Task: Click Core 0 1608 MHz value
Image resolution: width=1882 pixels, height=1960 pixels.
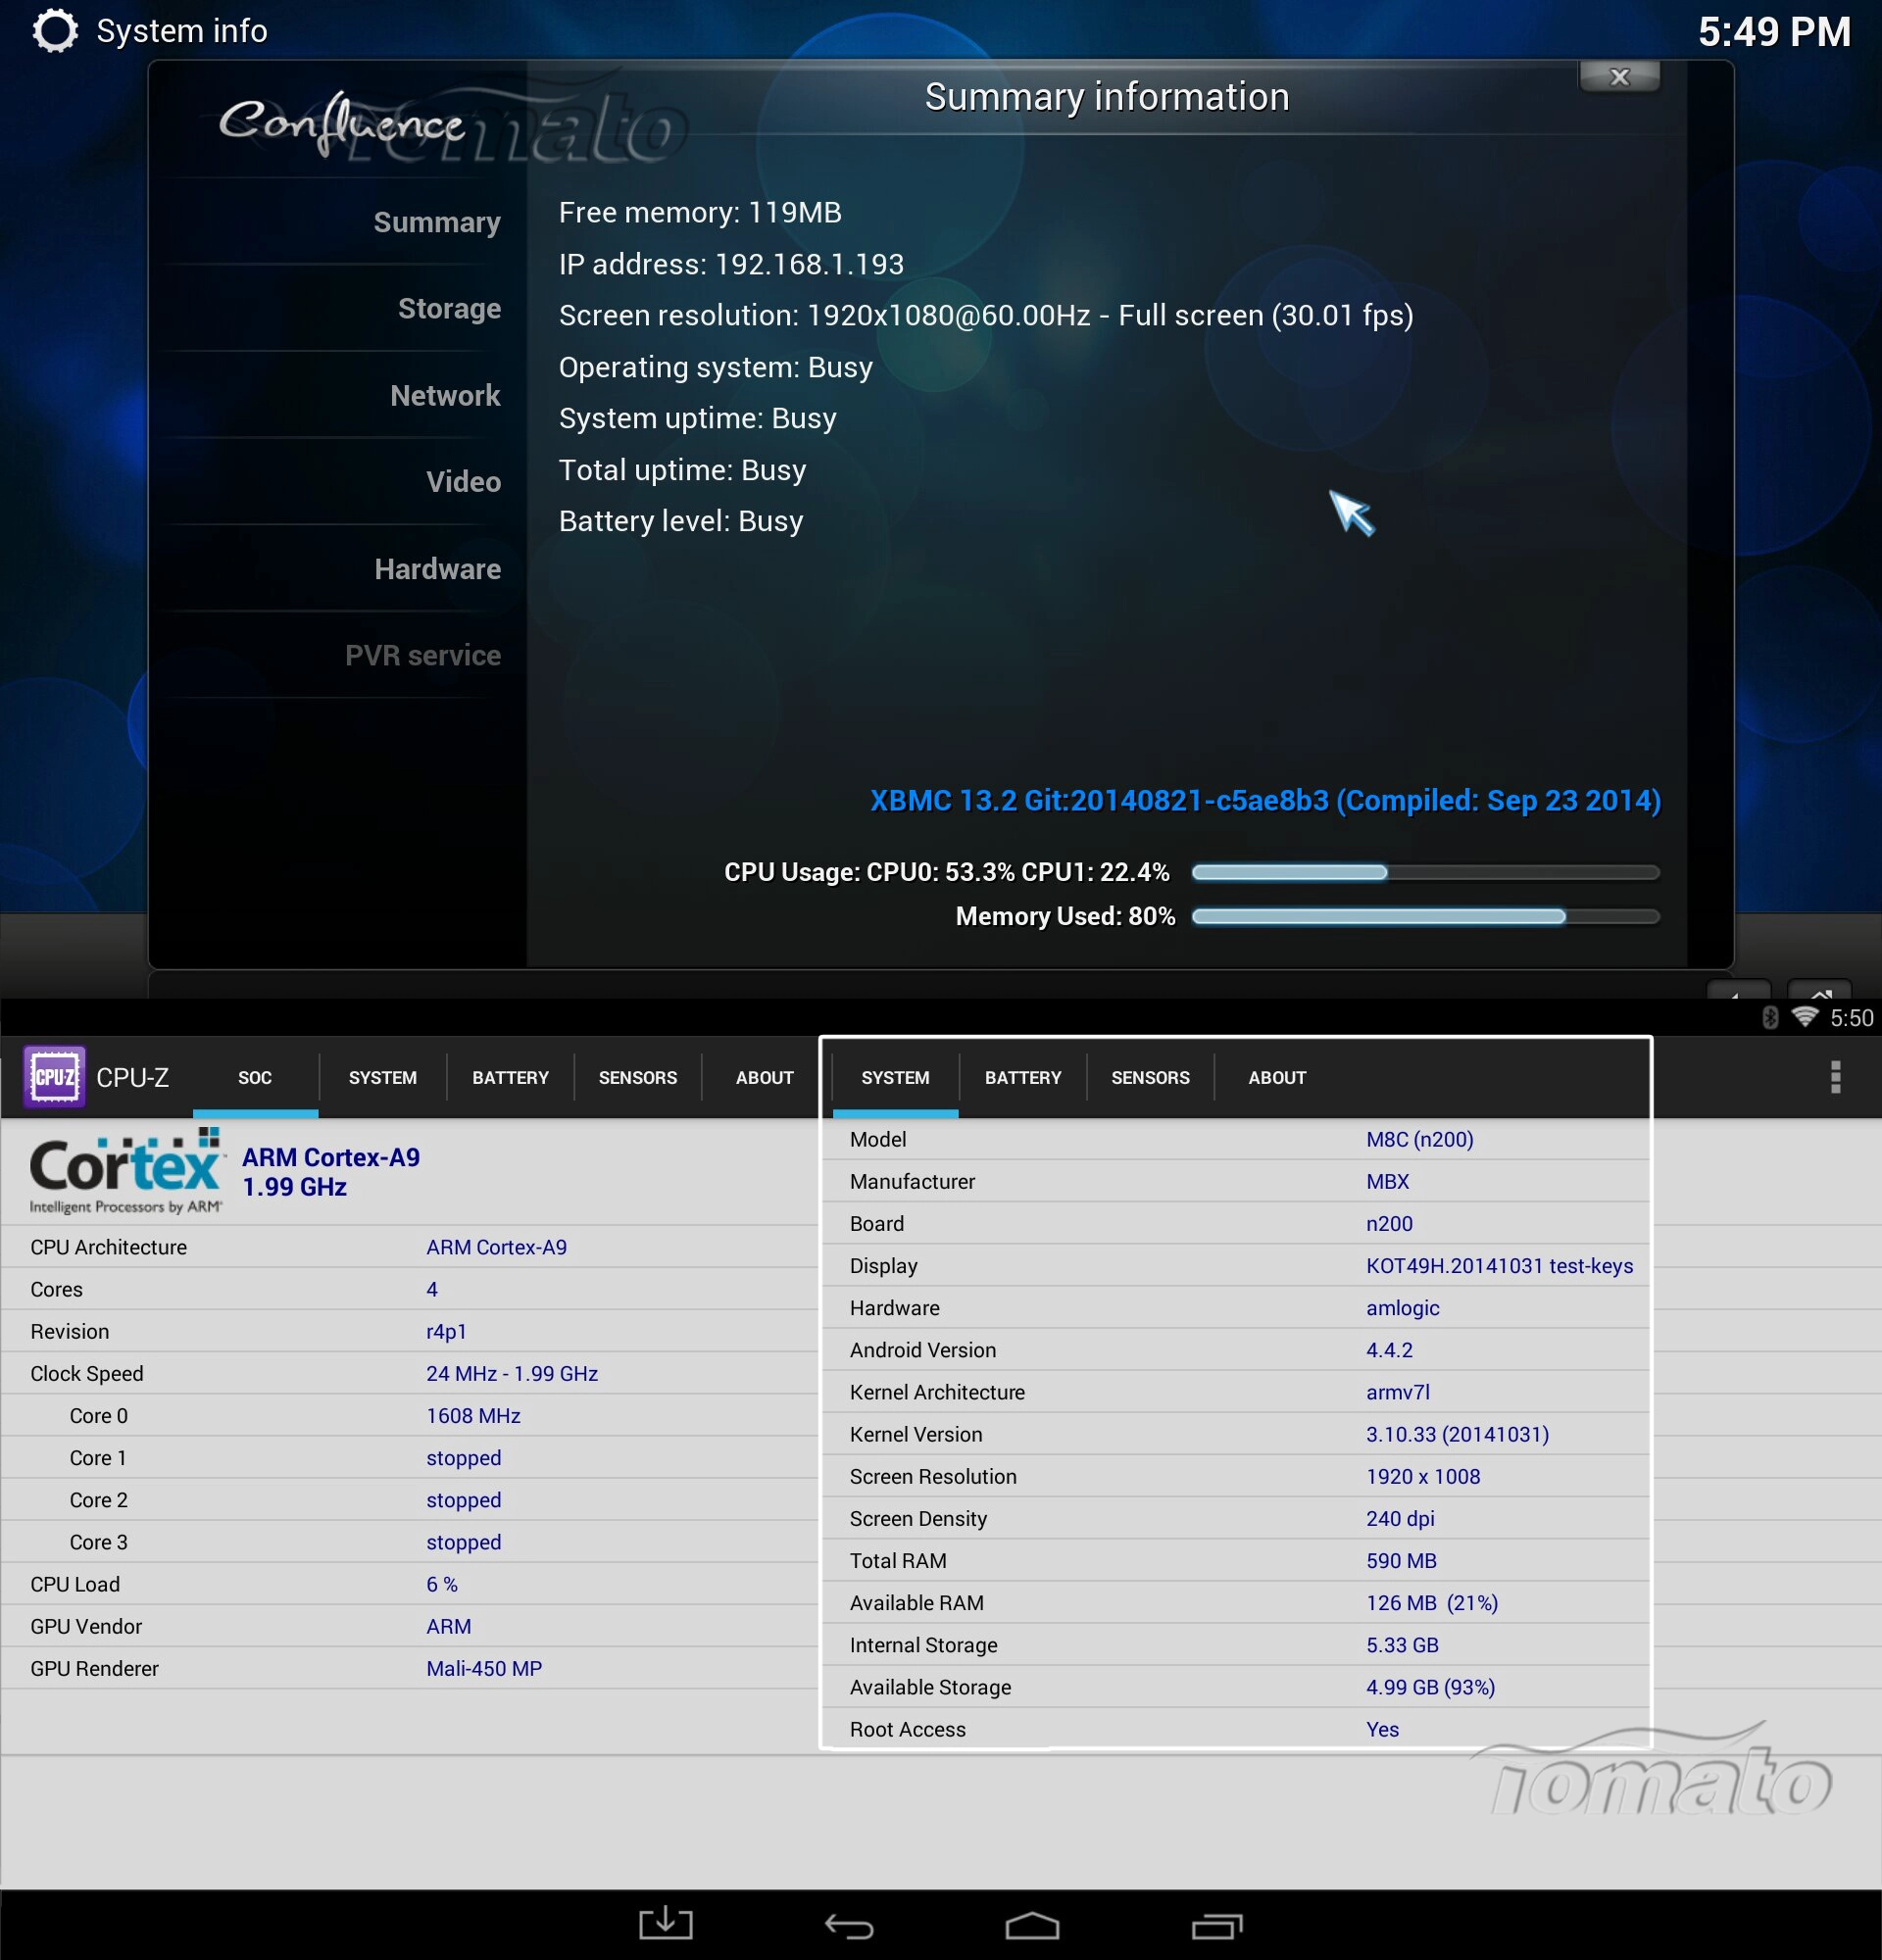Action: pos(473,1416)
